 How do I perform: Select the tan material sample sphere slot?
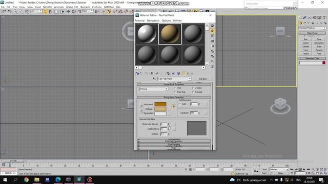170,34
